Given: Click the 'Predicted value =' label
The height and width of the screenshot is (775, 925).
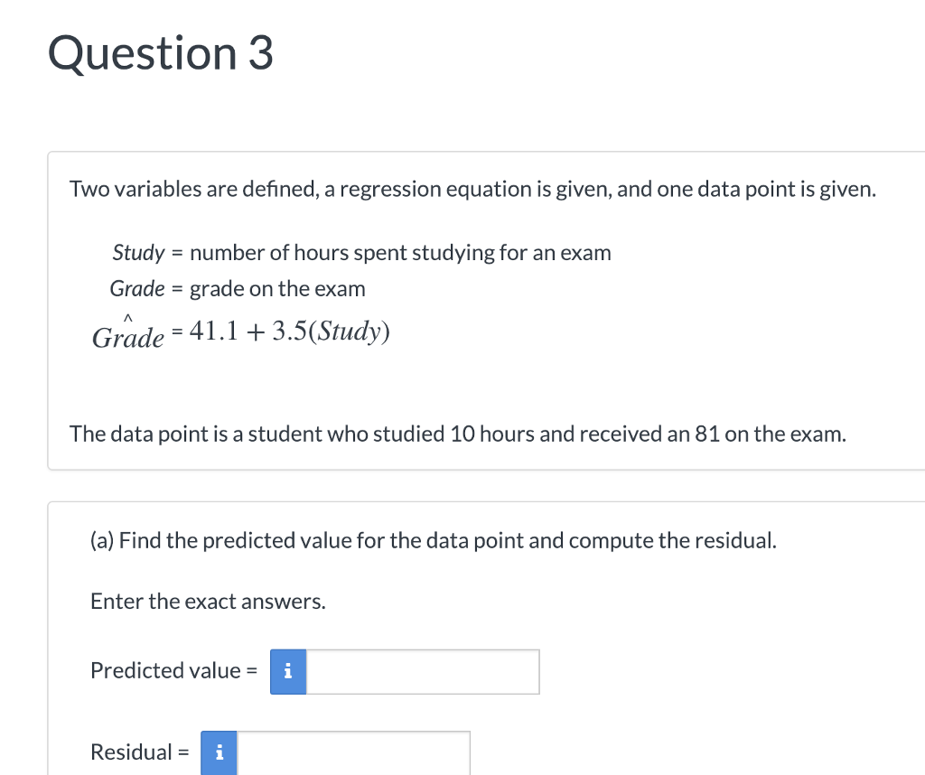Looking at the screenshot, I should click(174, 670).
